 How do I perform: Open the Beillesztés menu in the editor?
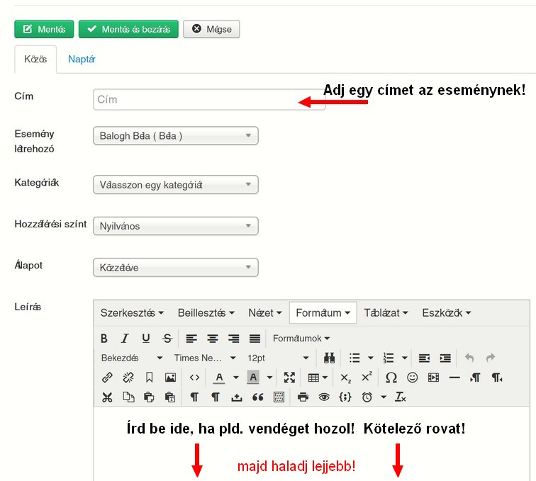(x=206, y=312)
